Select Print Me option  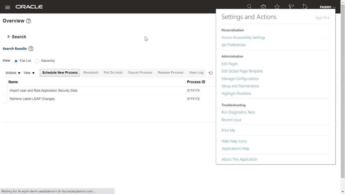(228, 130)
